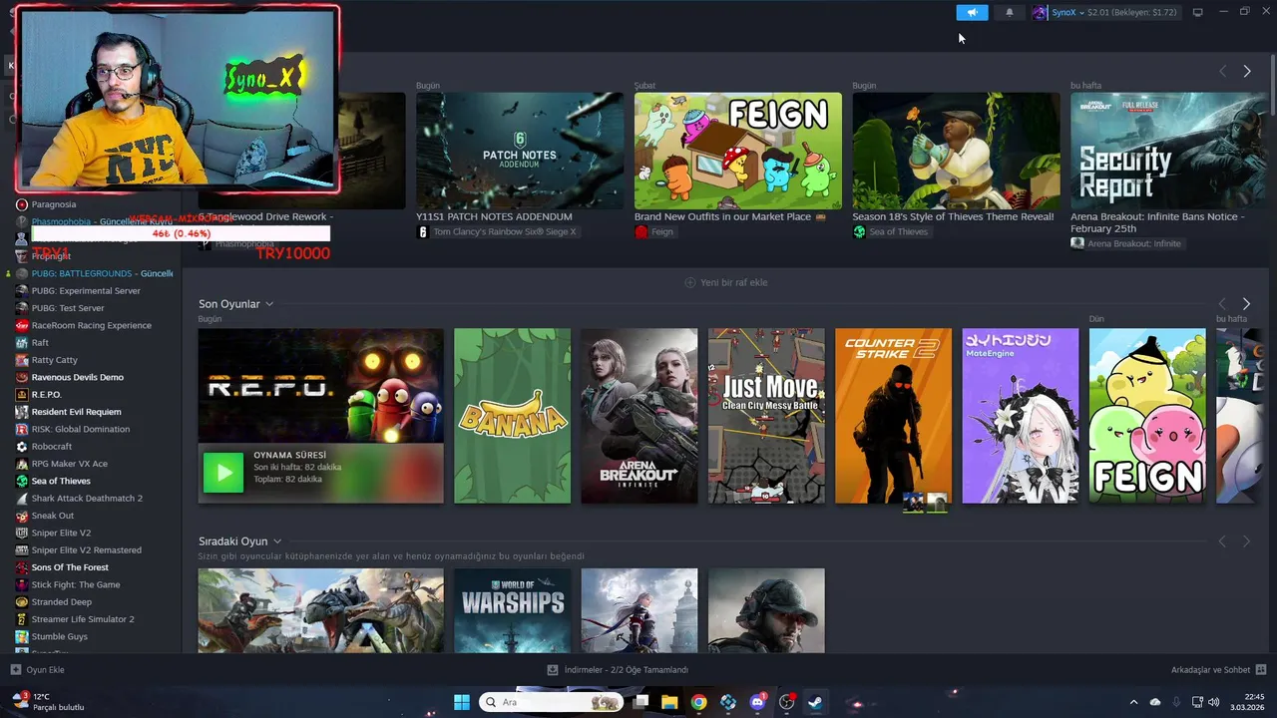The image size is (1277, 718).
Task: Click the Rainbow Six Siege logo under patch notes
Action: pos(423,231)
